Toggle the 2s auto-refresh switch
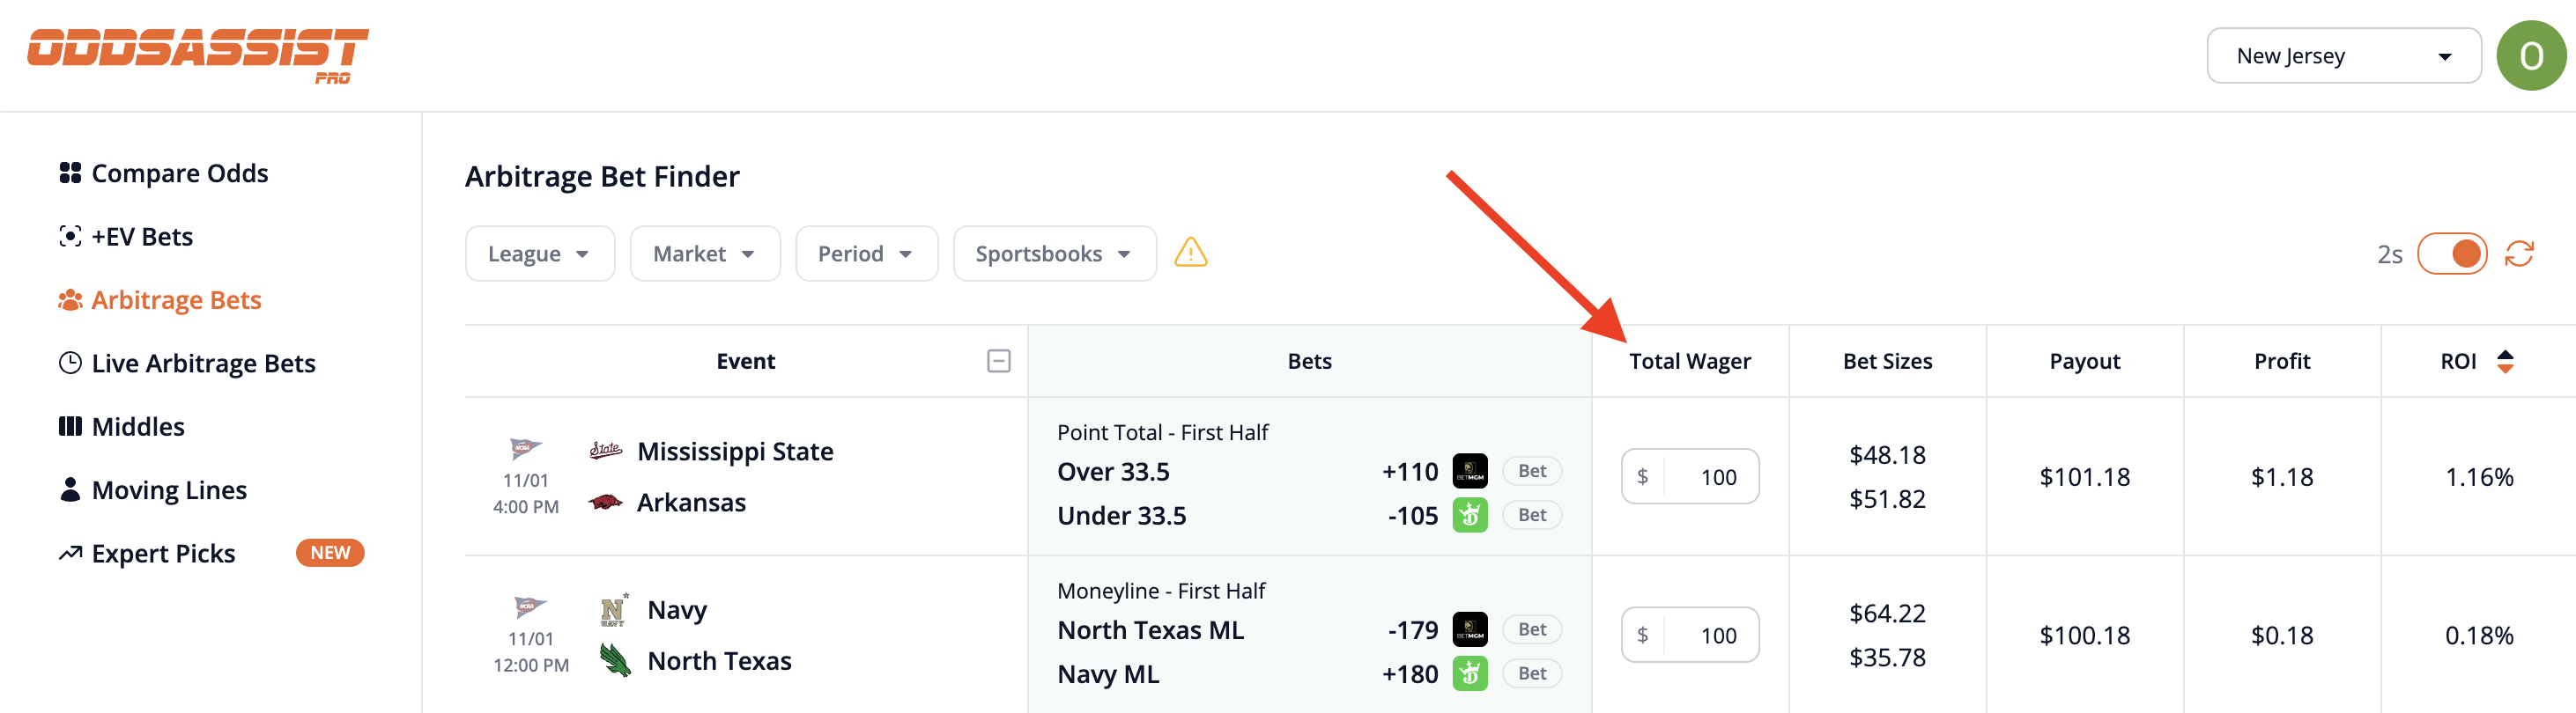This screenshot has width=2576, height=713. (2453, 253)
